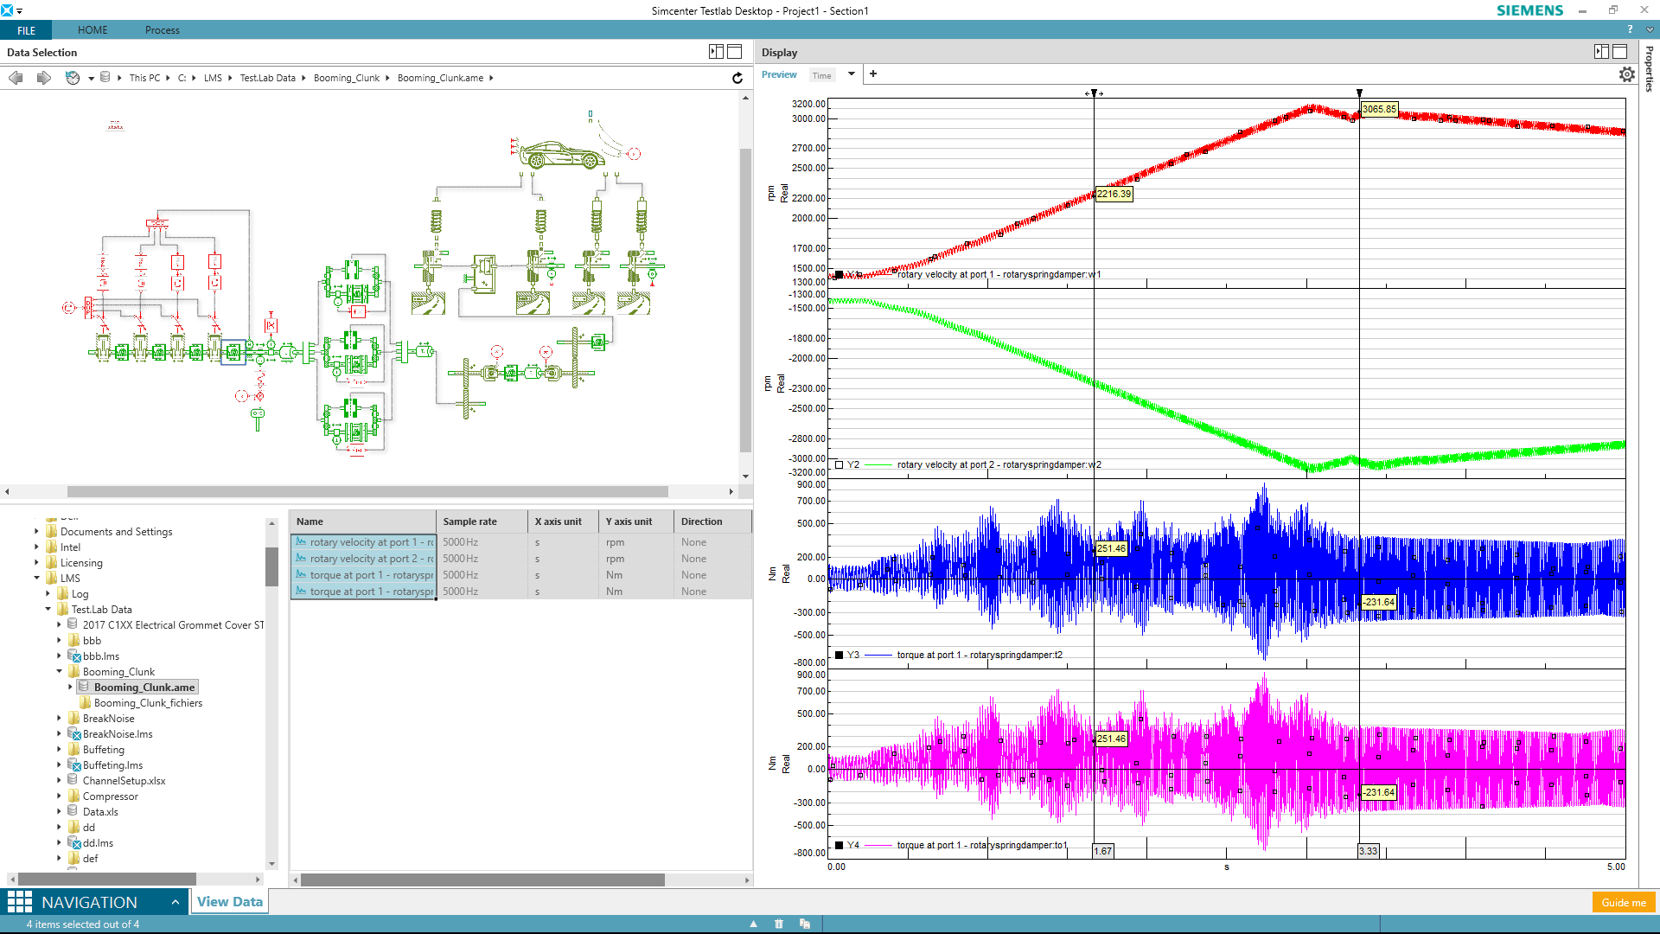Click the bbb.lms project icon

tap(74, 656)
